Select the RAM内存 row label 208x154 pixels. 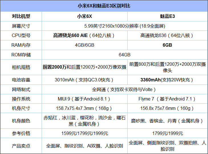coord(21,45)
